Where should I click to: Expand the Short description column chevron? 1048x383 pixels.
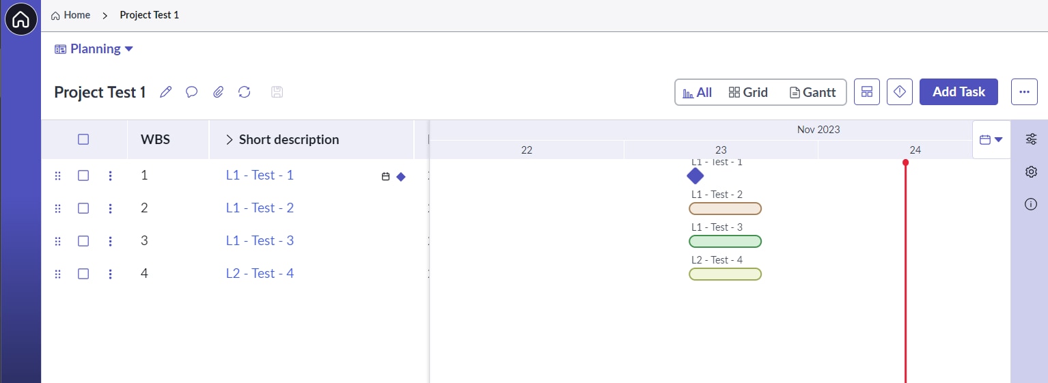point(230,139)
